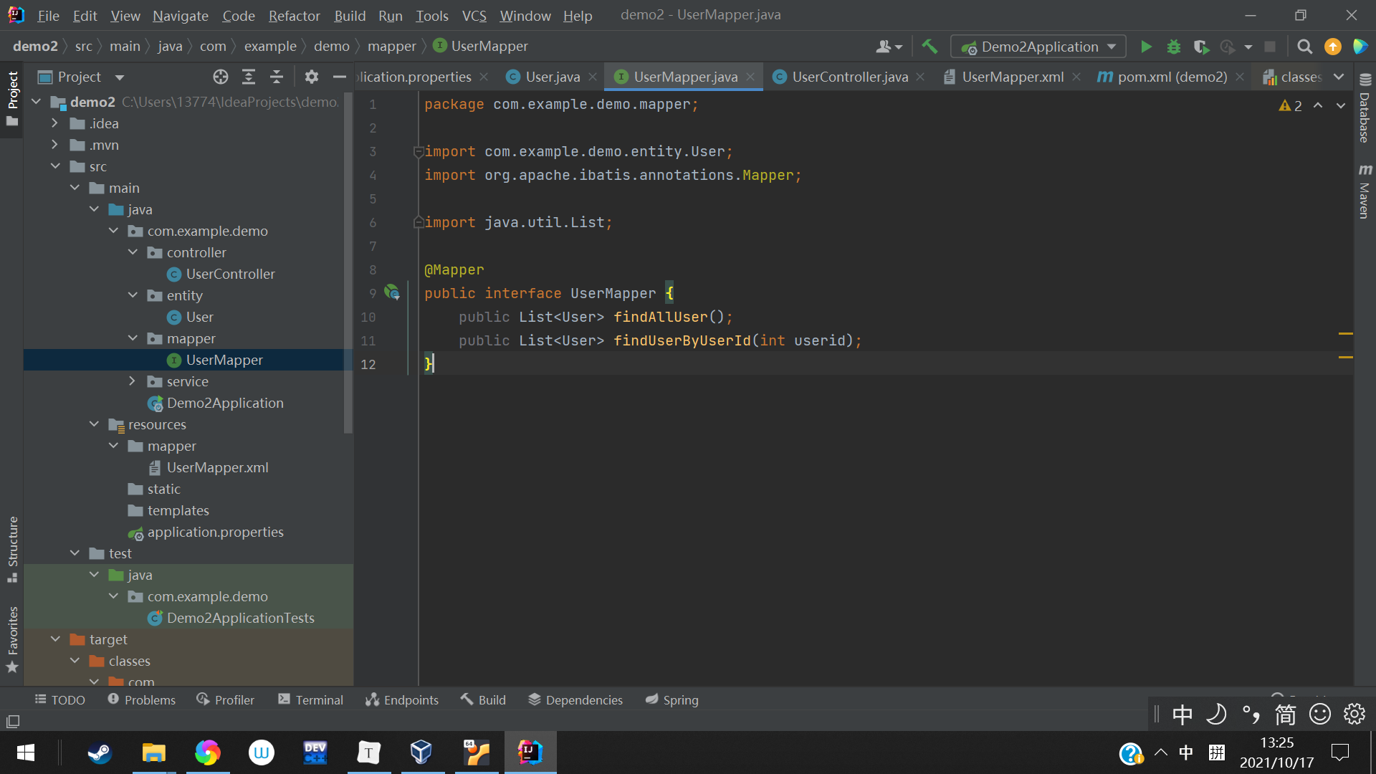
Task: Click Select Opened File target icon
Action: [221, 77]
